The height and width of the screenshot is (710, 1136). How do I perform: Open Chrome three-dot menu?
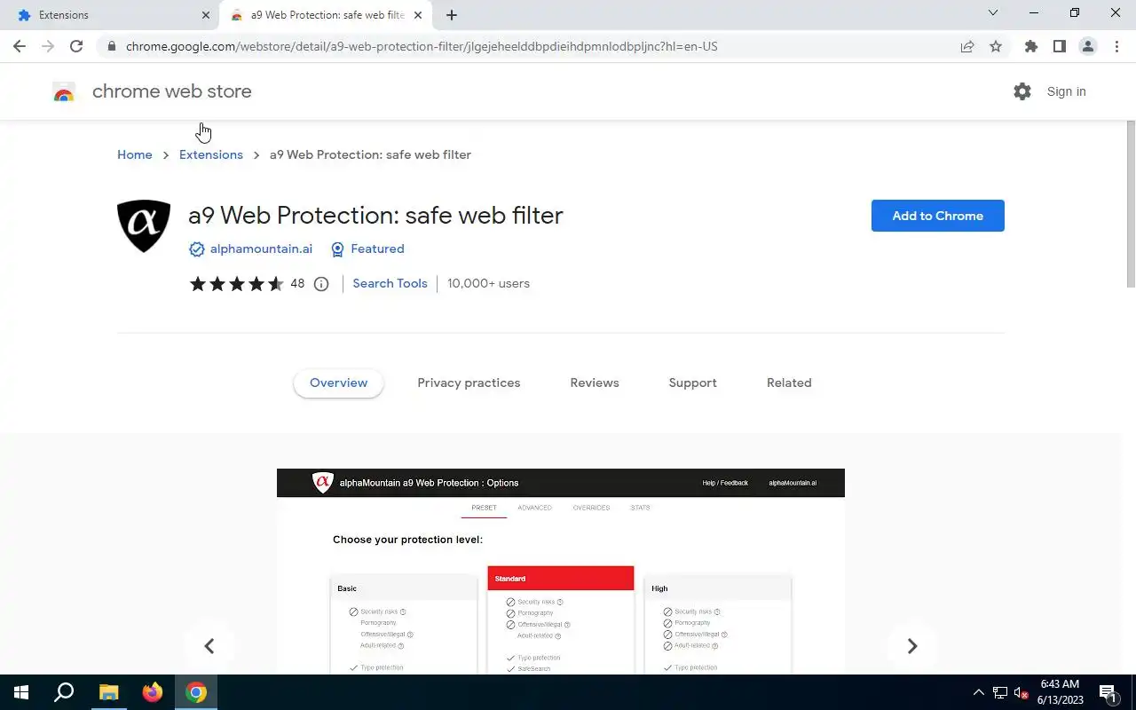(1116, 46)
